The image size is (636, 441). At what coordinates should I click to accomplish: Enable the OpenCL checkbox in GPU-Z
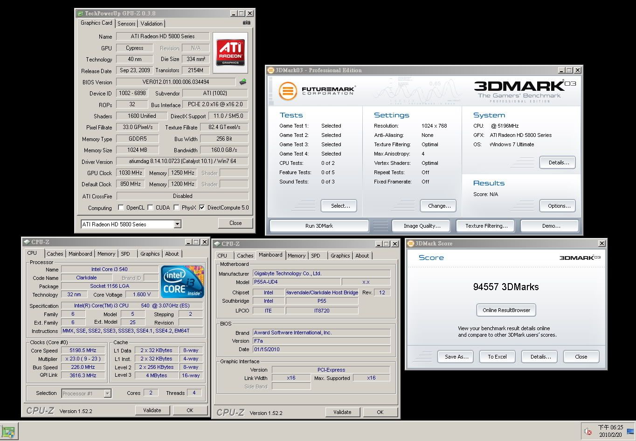121,208
